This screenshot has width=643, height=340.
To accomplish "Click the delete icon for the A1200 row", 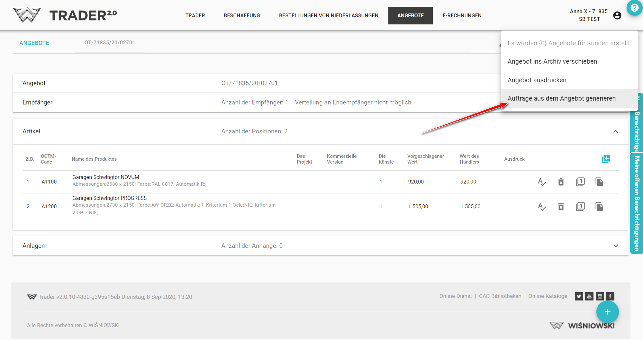I will click(561, 207).
